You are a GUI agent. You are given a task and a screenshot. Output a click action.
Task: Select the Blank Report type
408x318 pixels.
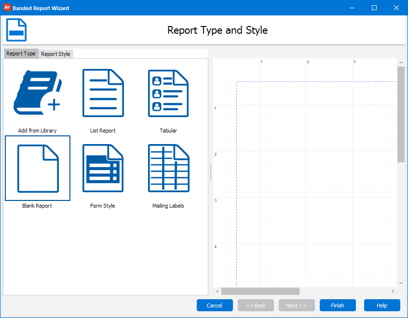(37, 168)
